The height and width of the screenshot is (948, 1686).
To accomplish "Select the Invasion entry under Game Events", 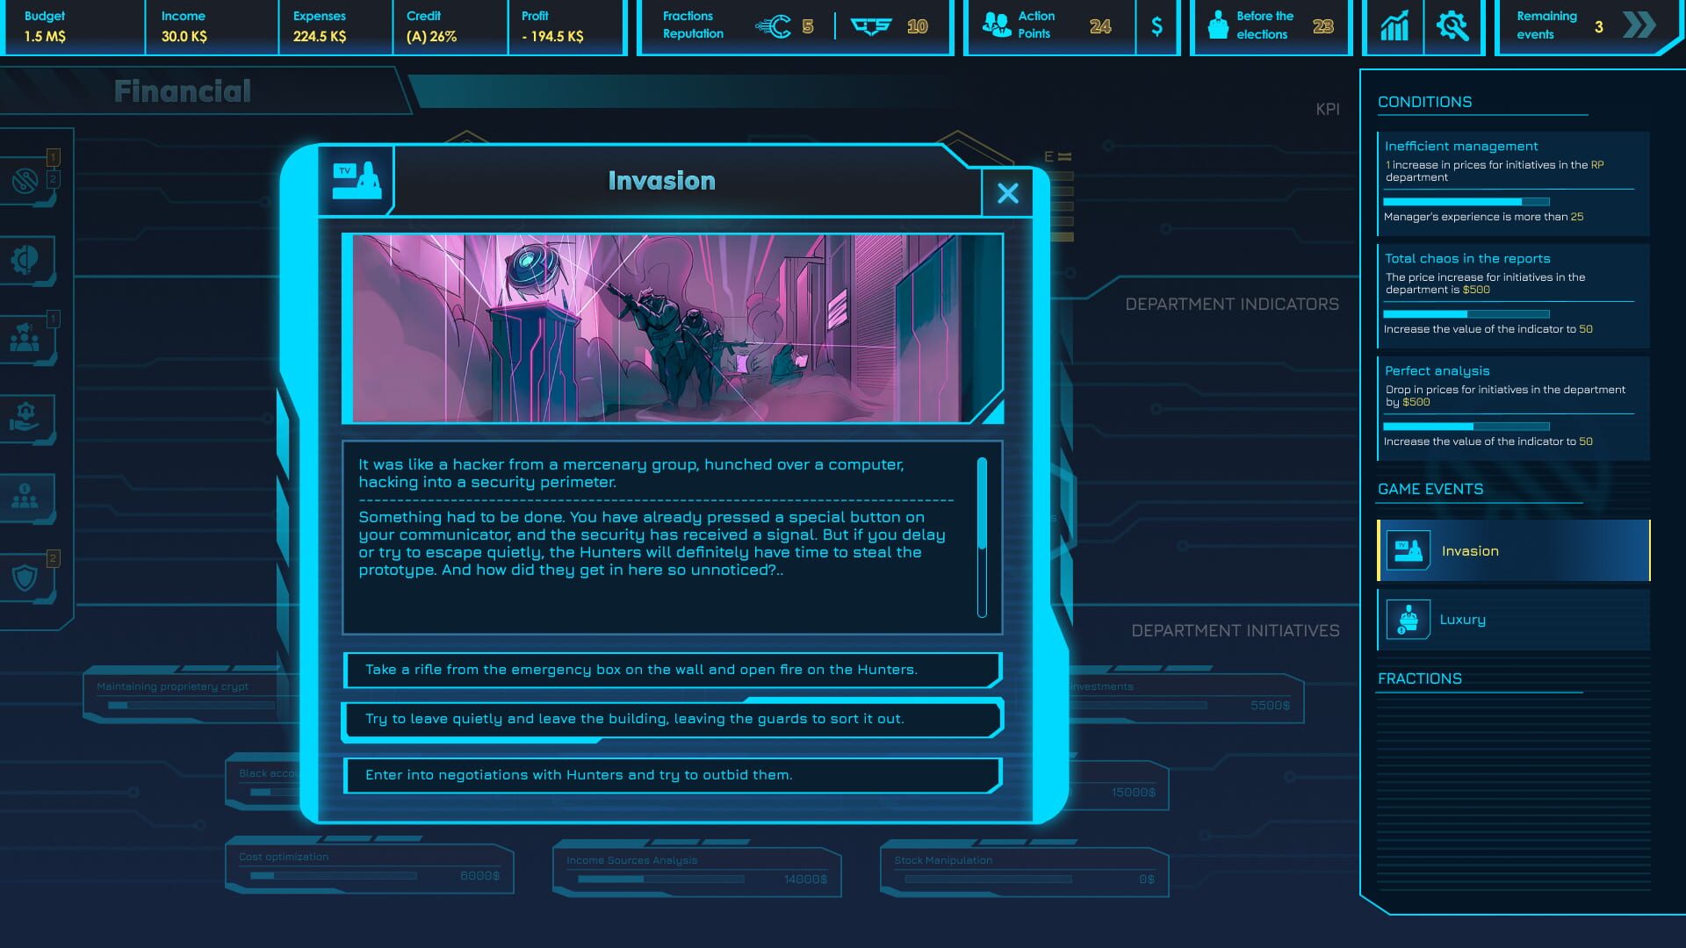I will pos(1512,550).
